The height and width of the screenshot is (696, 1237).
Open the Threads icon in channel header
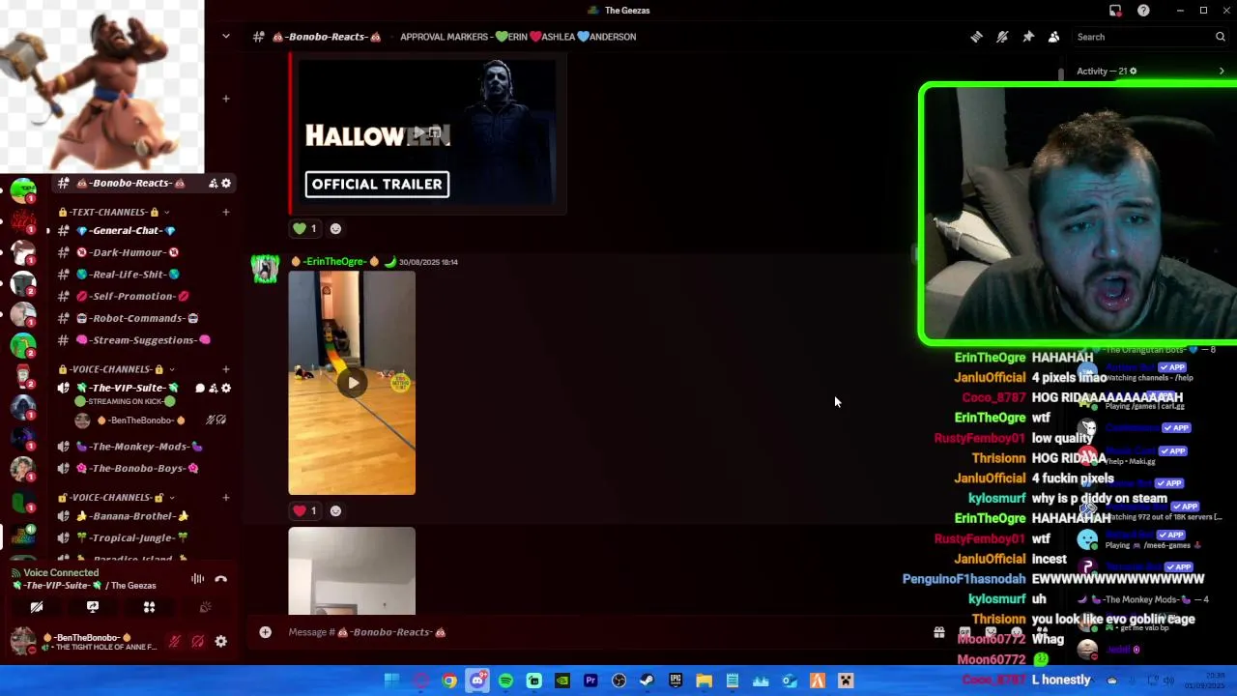point(976,37)
